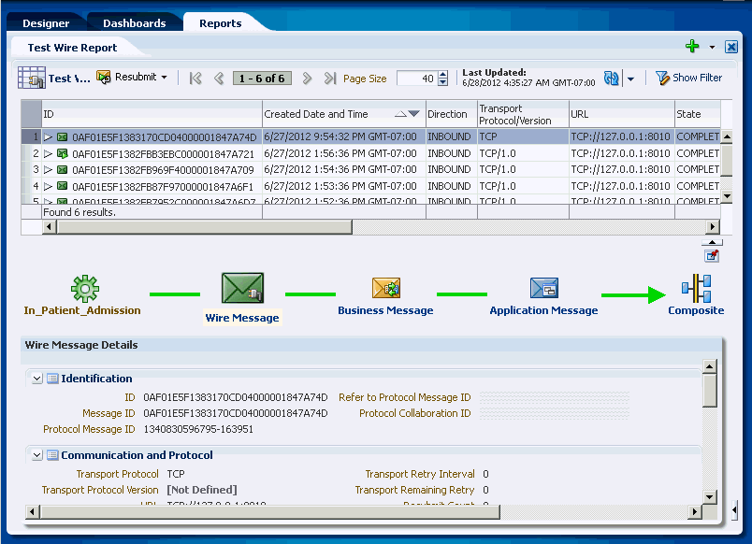Collapse side panel with left arrow
The width and height of the screenshot is (752, 544).
tap(735, 510)
